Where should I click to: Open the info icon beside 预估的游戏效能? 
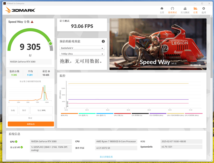[104, 41]
